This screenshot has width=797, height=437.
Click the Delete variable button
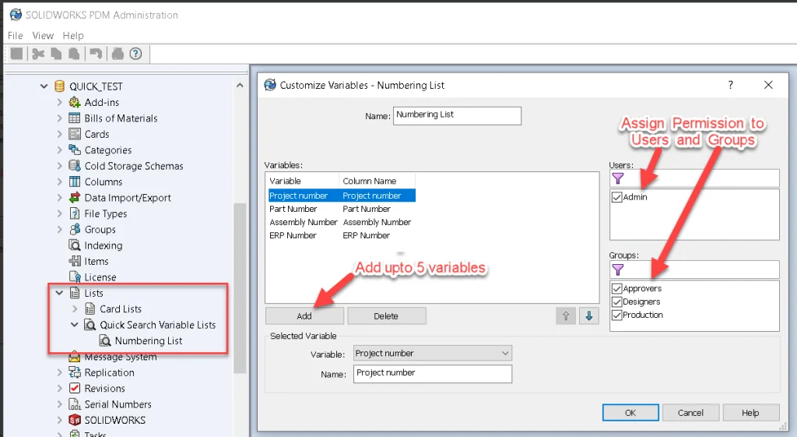386,316
